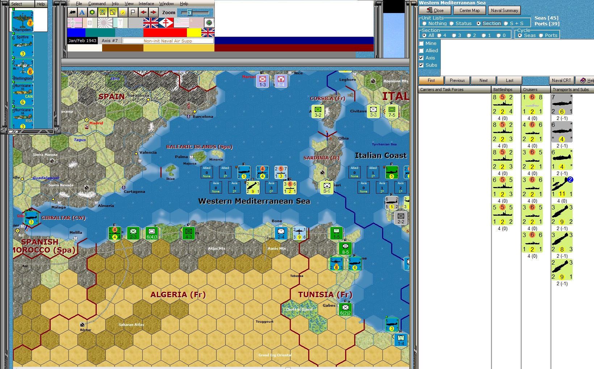Click the train/rail toolbar icon
The width and height of the screenshot is (594, 369).
[x=72, y=12]
